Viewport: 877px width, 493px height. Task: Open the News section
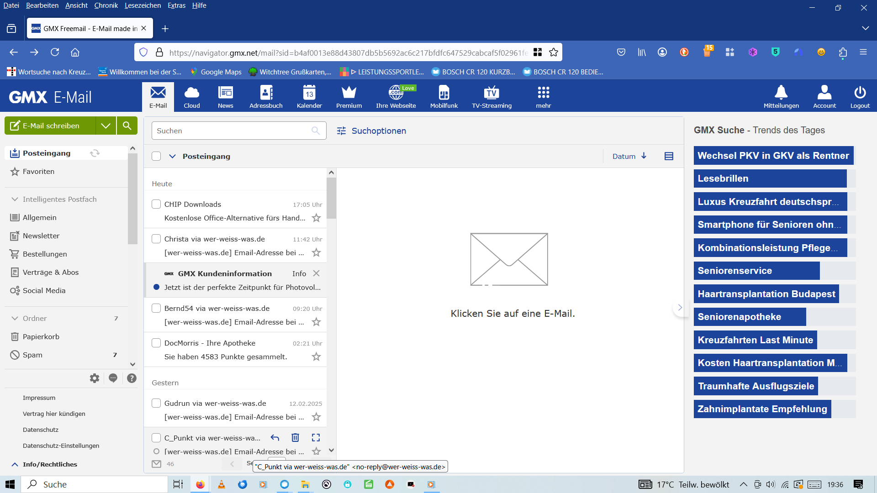(225, 97)
